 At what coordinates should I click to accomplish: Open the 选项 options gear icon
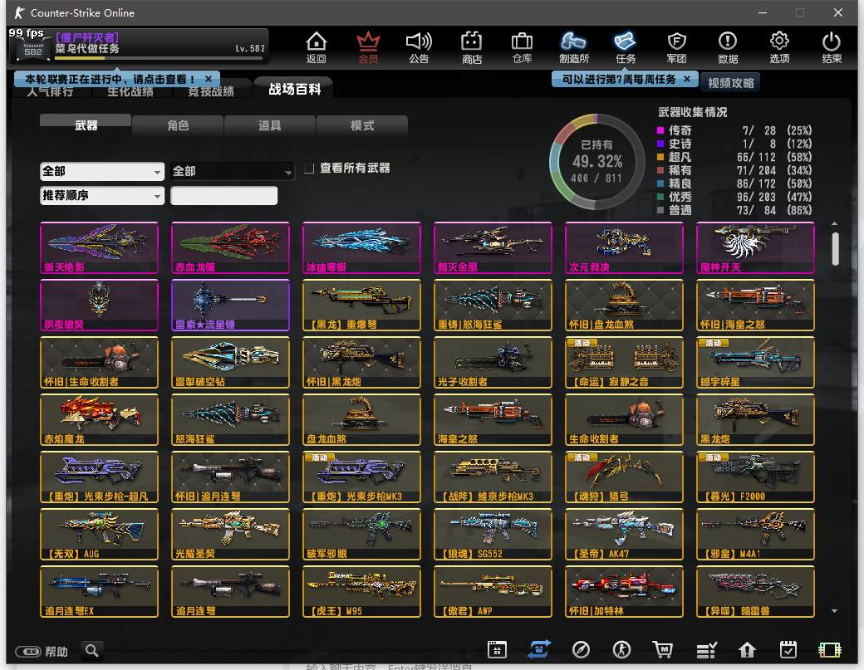coord(779,47)
